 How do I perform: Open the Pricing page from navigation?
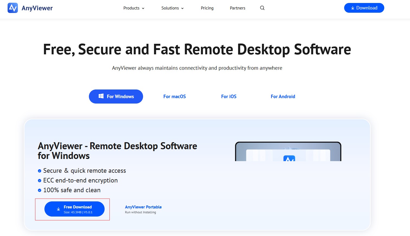click(207, 8)
